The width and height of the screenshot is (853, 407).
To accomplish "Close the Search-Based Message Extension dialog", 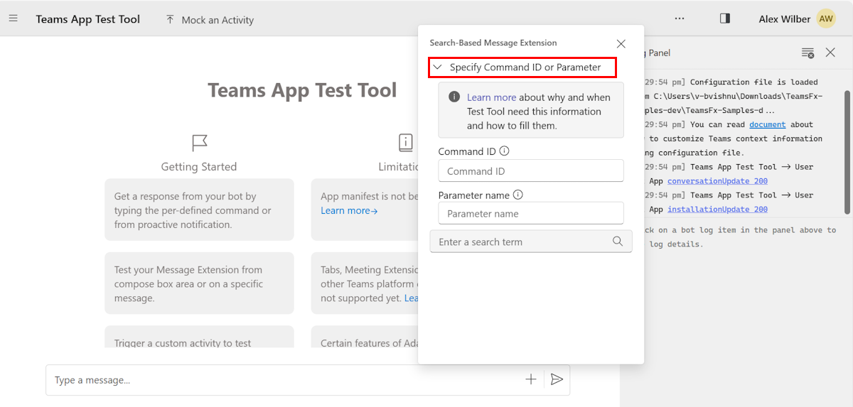I will pos(621,43).
